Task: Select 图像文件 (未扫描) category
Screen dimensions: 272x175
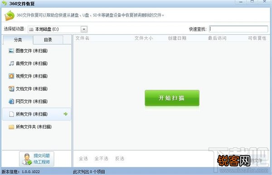Action: [36, 51]
